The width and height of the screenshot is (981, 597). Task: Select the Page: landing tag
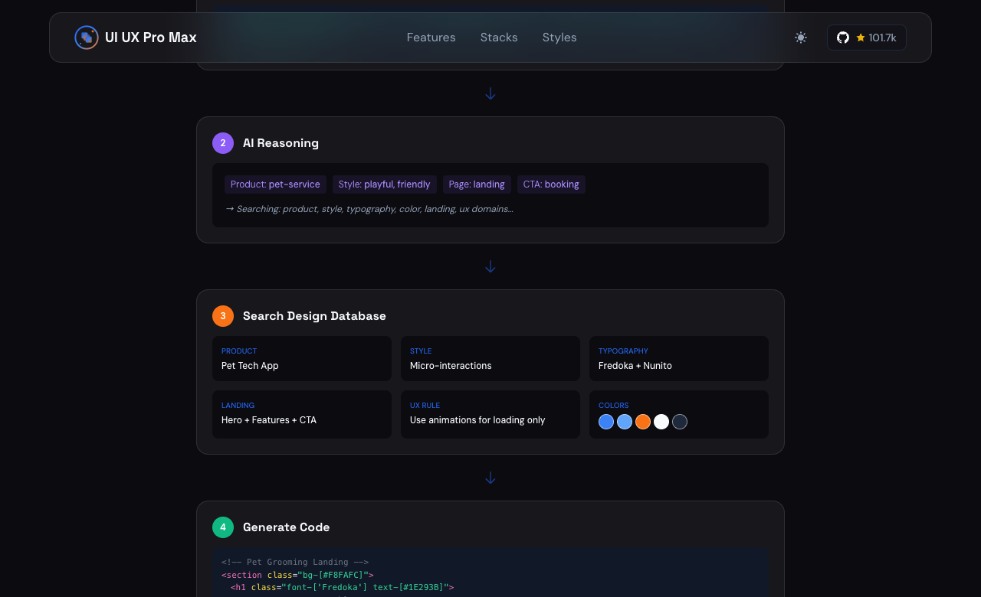coord(477,184)
